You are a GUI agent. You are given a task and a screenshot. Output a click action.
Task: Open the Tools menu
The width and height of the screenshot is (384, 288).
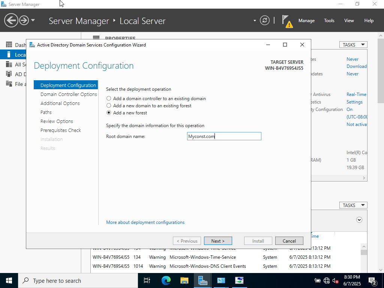coord(329,21)
